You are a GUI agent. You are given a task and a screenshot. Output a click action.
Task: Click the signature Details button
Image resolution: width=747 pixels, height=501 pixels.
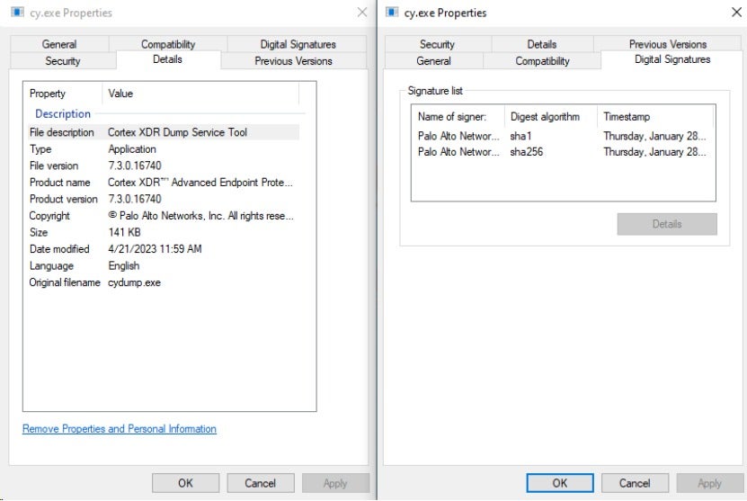[667, 224]
